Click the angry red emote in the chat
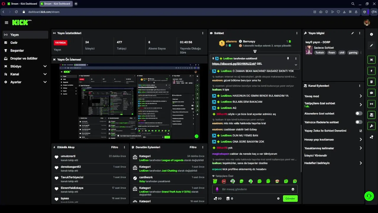This screenshot has height=213, width=378. [x=224, y=181]
